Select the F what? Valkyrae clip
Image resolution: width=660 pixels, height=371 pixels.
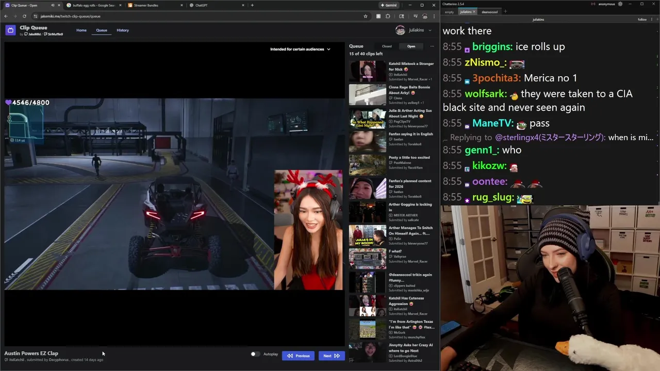click(392, 259)
